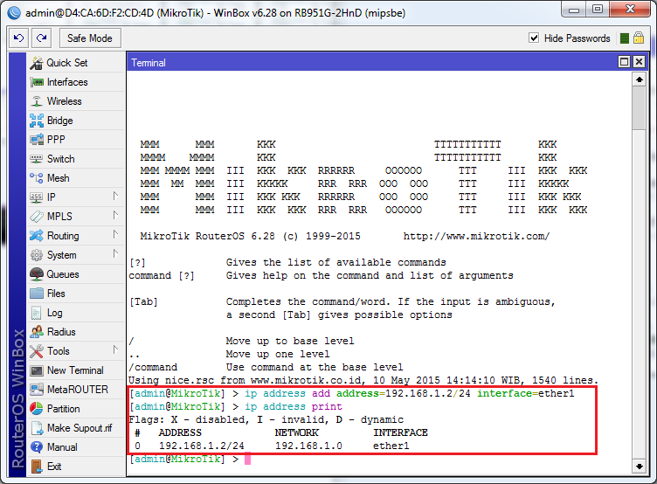The height and width of the screenshot is (484, 657).
Task: Open the Manual help icon
Action: tap(37, 447)
